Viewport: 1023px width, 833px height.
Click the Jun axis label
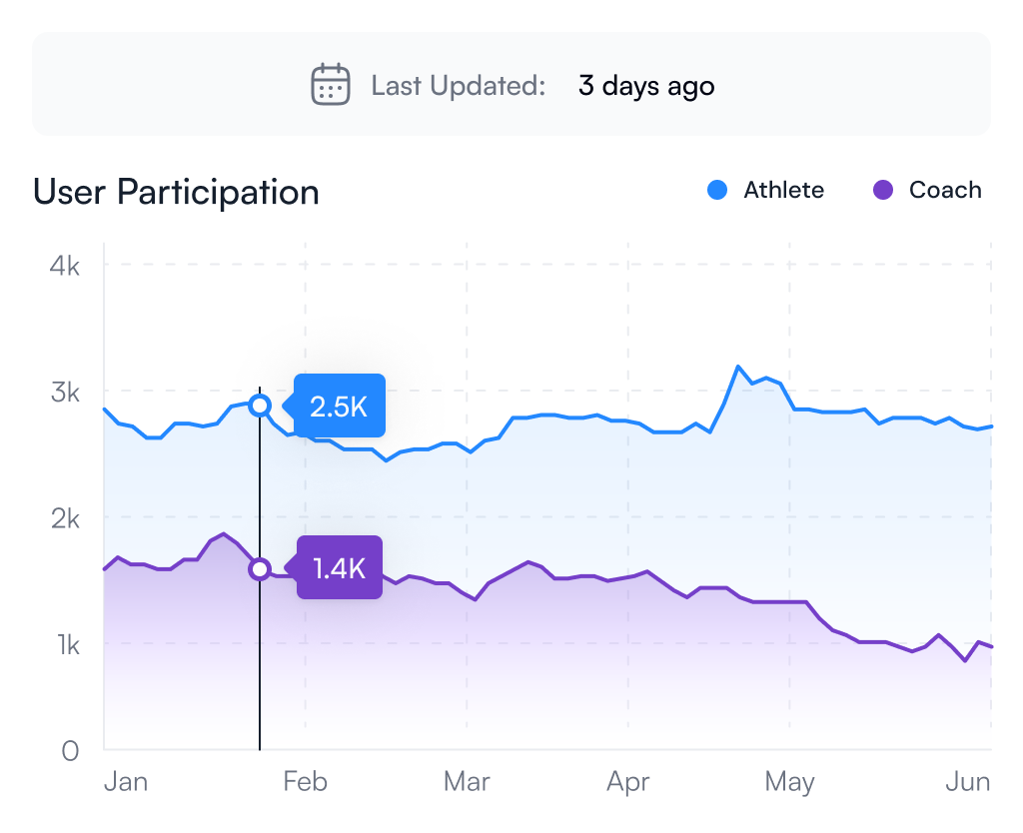[967, 781]
